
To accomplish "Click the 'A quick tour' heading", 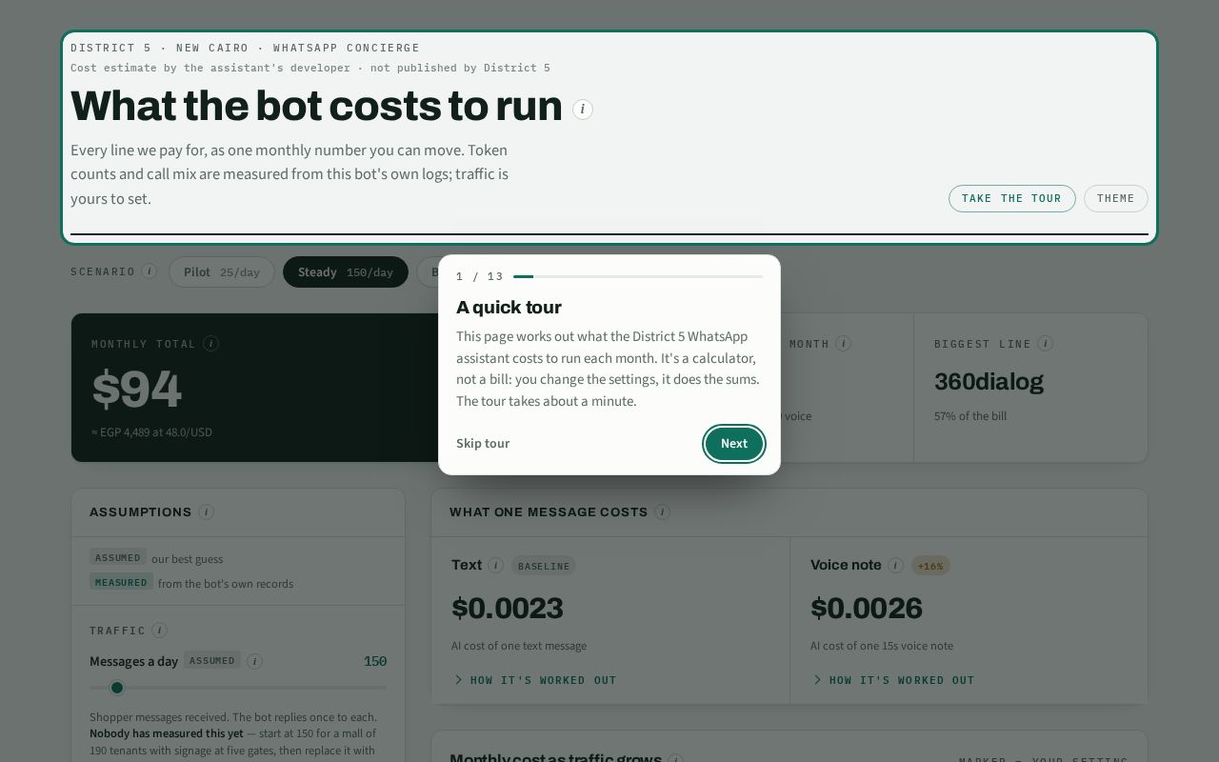I will (x=509, y=308).
